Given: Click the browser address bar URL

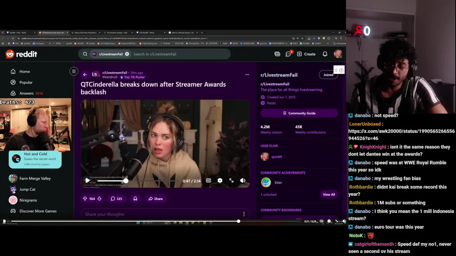Looking at the screenshot, I should (114, 38).
